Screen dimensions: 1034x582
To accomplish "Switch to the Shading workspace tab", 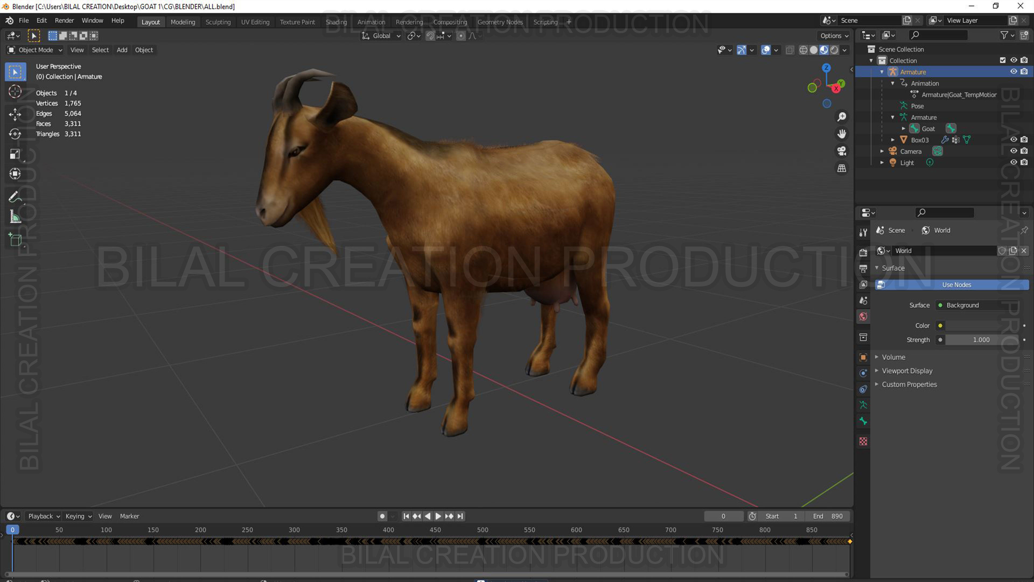I will 336,22.
